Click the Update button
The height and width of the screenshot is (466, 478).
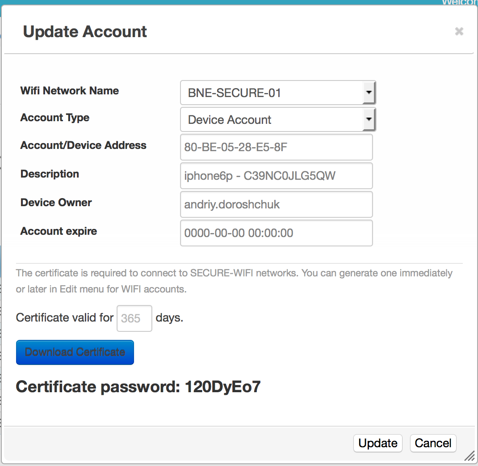(x=378, y=443)
